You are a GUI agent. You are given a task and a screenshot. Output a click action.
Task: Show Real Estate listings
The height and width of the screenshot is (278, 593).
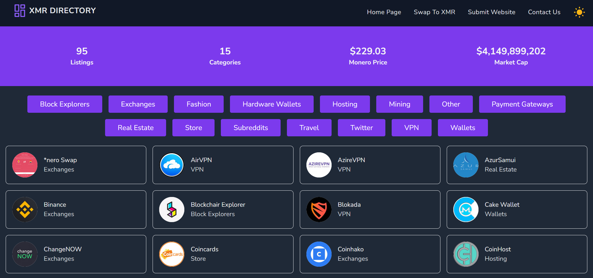[136, 128]
